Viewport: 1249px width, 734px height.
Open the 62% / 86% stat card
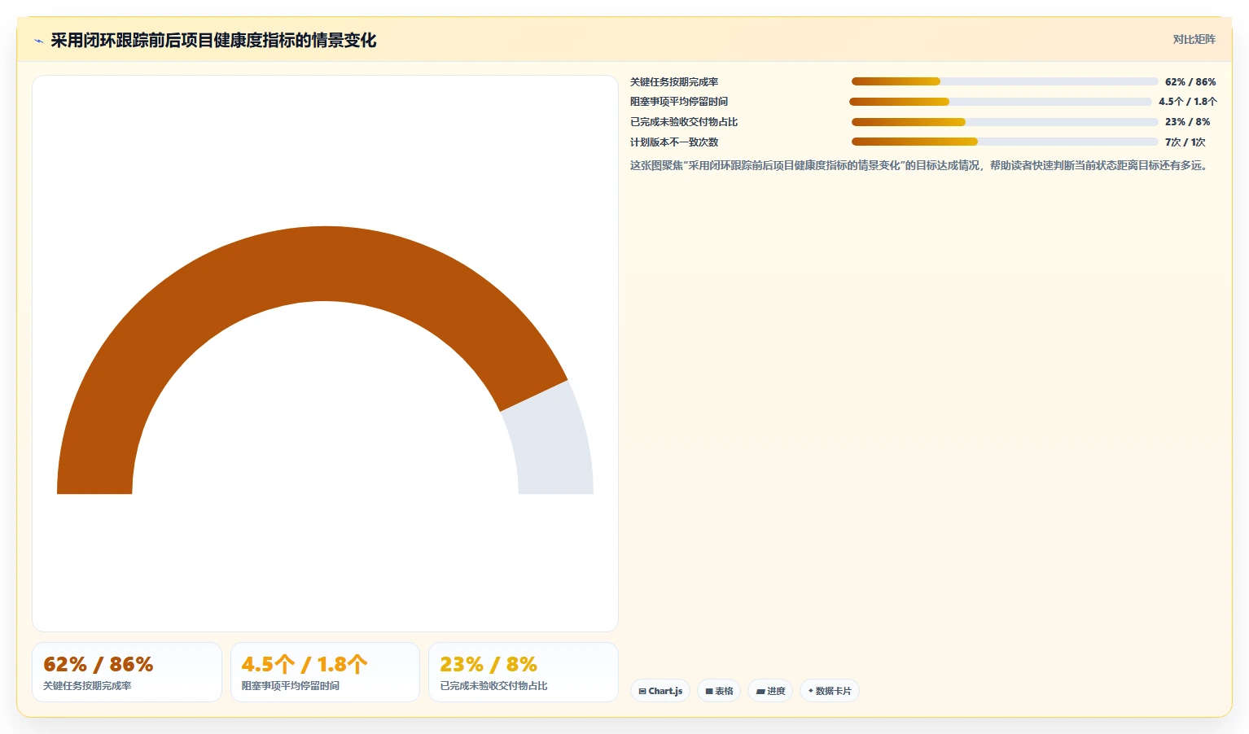(127, 672)
